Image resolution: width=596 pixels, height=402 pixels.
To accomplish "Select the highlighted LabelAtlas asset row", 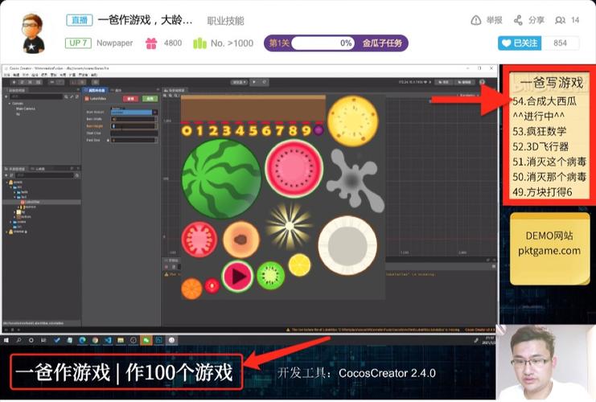I will coord(42,202).
